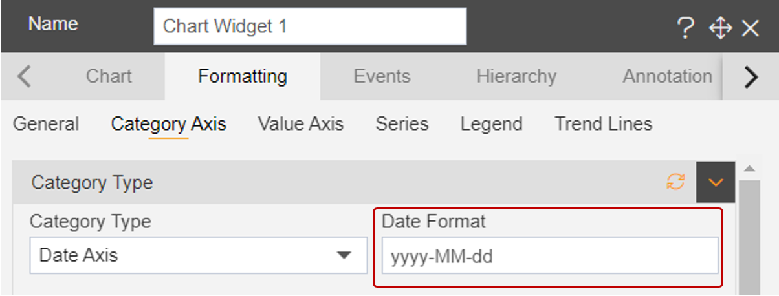Go to the Hierarchy tab
The image size is (779, 296).
(x=516, y=76)
